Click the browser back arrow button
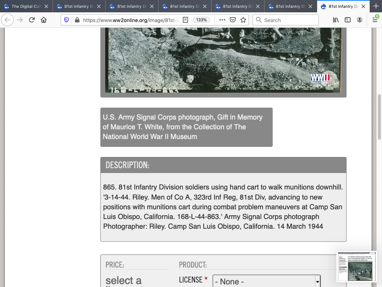Screen dimensions: 382x287 click(x=7, y=20)
